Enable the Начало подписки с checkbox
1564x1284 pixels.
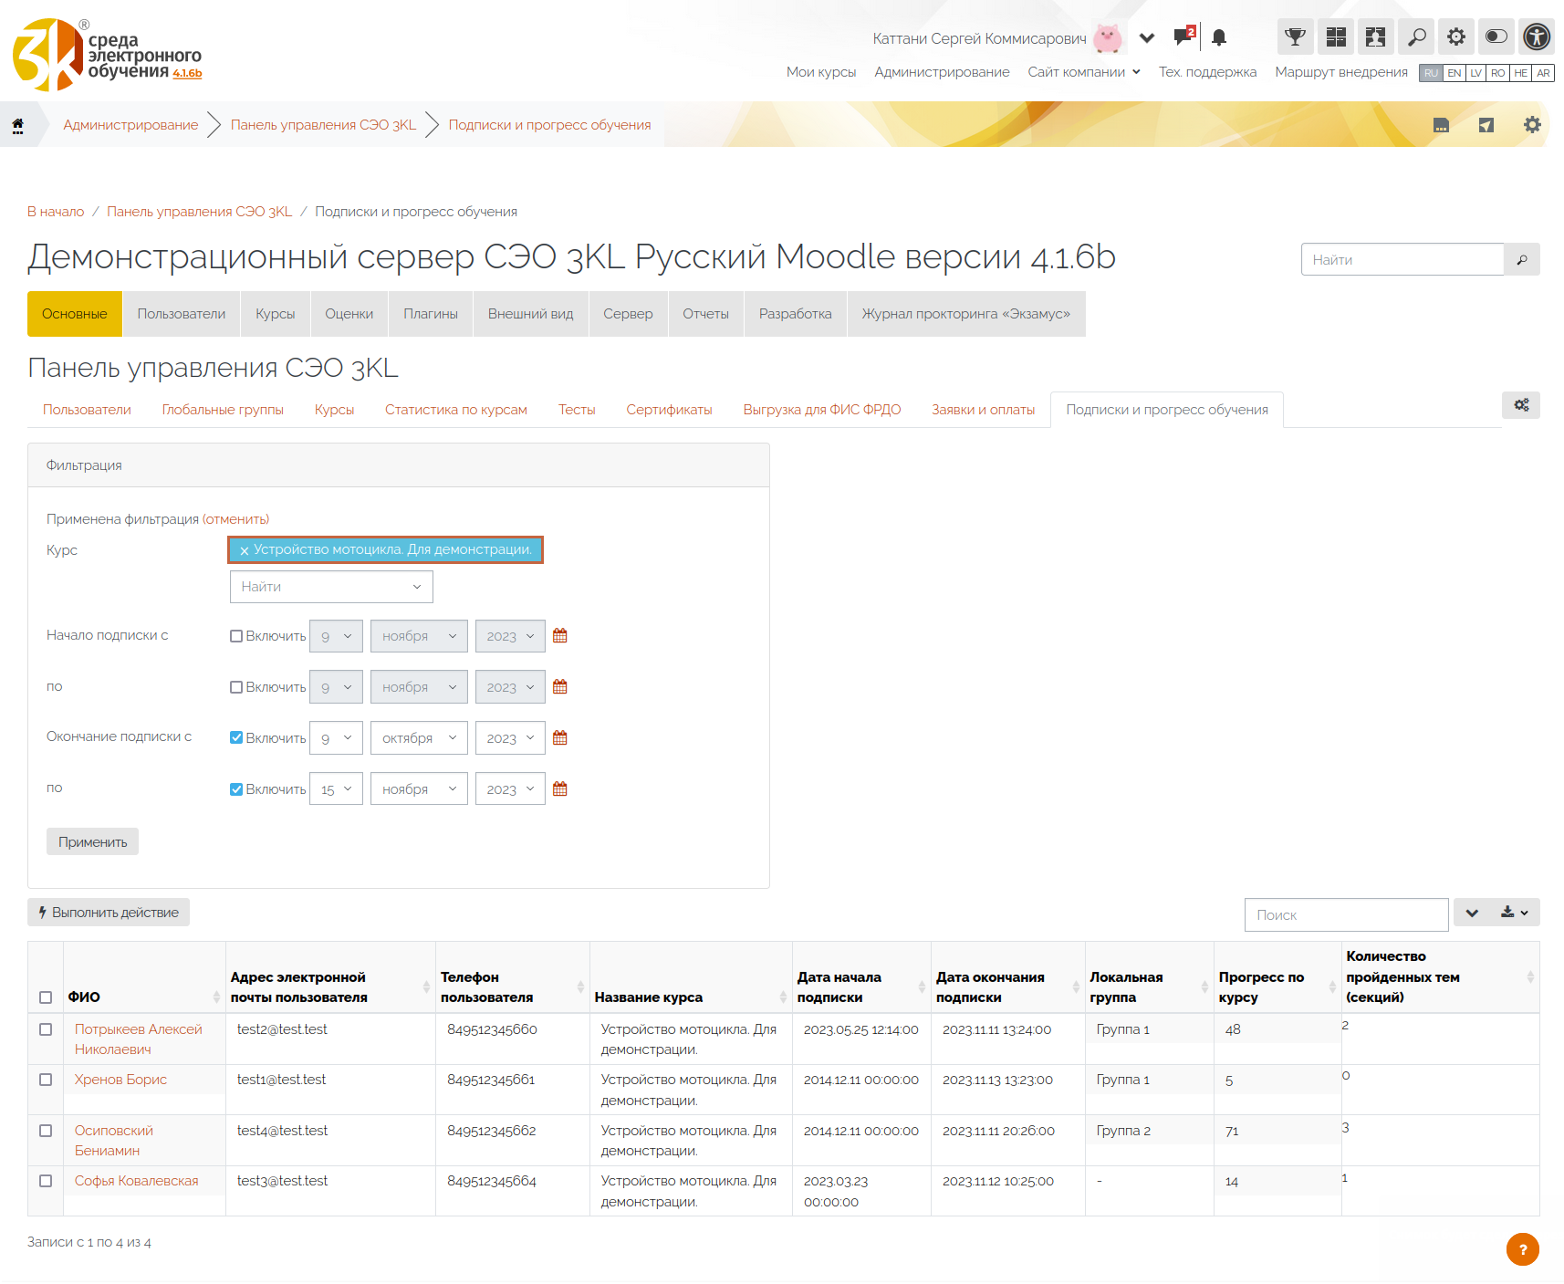(236, 636)
